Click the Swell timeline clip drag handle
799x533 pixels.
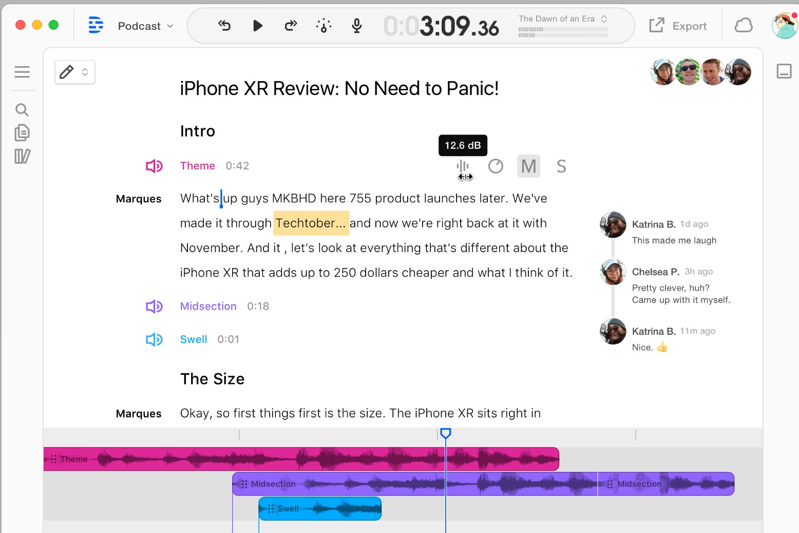pyautogui.click(x=271, y=508)
